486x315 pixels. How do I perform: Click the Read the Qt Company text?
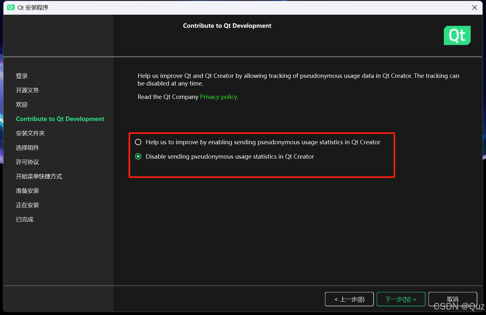168,97
